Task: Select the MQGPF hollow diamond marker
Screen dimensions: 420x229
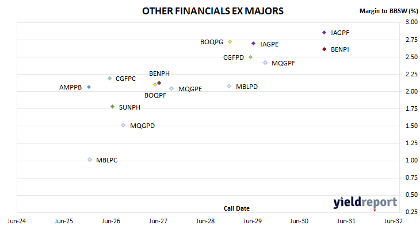Action: click(x=265, y=63)
